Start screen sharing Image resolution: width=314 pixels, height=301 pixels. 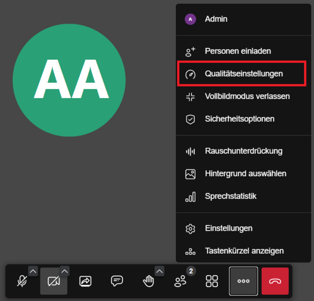[x=85, y=281]
